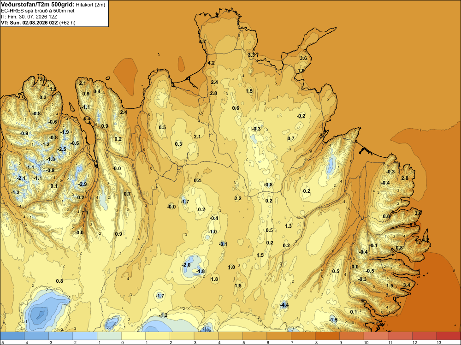Select the 6.5 temperature value in the east fjords

click(x=413, y=225)
